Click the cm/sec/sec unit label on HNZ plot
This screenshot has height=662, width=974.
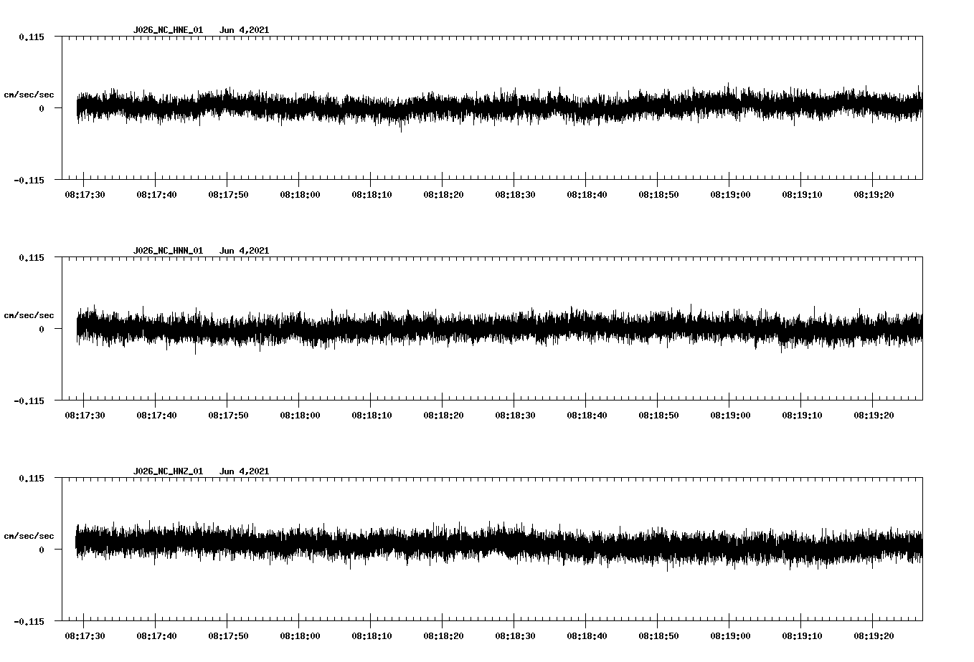(29, 536)
